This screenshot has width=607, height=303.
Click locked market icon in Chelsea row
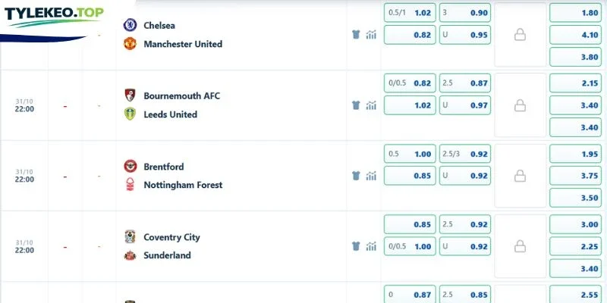click(x=520, y=35)
